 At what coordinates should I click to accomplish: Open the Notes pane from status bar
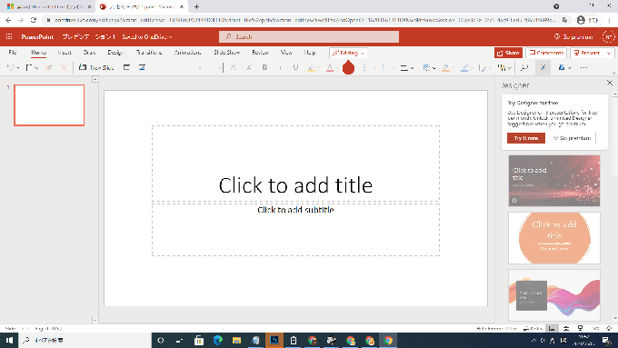(x=533, y=328)
